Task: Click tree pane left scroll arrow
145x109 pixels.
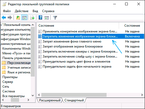Action: pos(3,100)
